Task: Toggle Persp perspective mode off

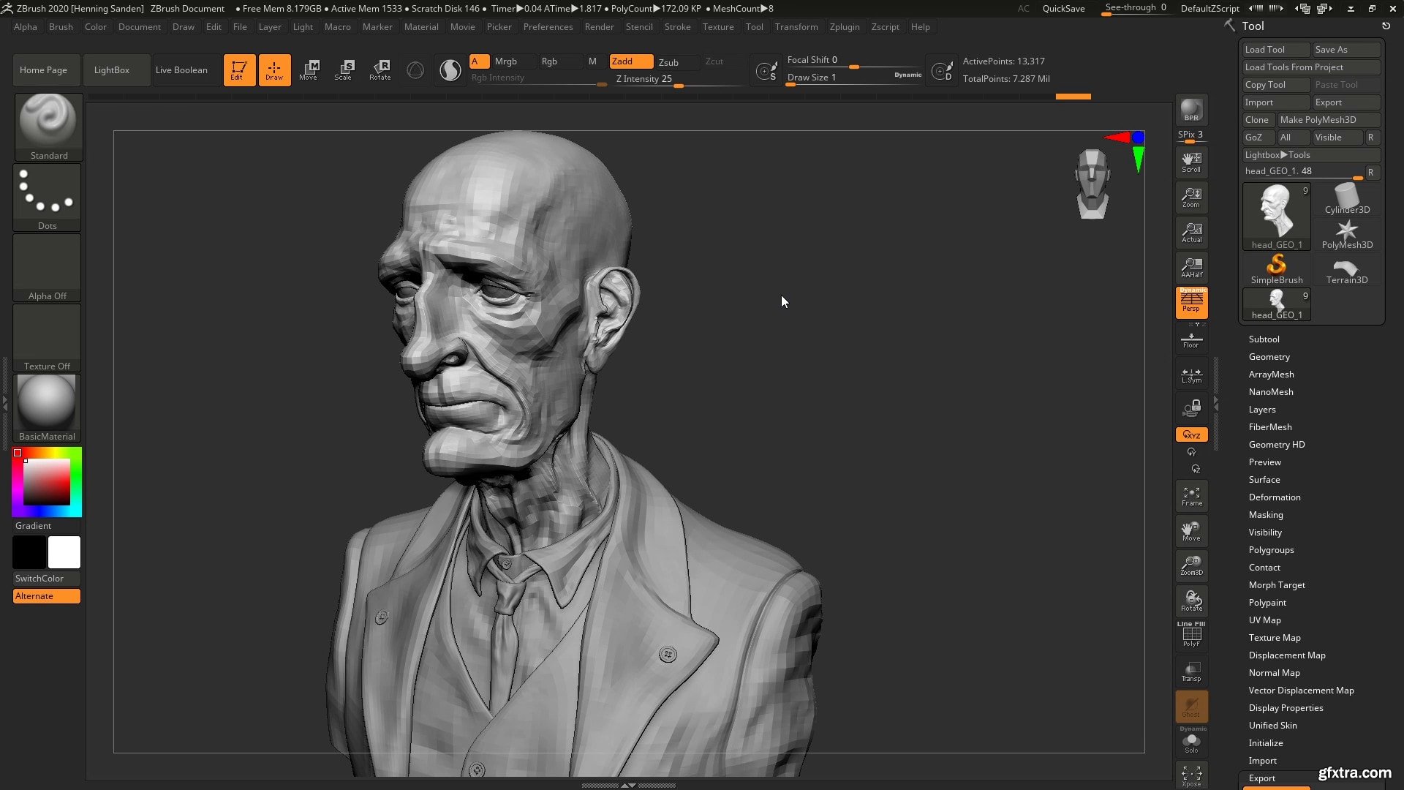Action: click(1191, 301)
